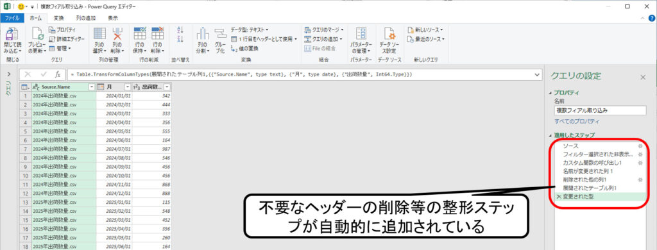
Task: Open Merge Queries (クエリのマージ) dropdown
Action: [x=324, y=29]
